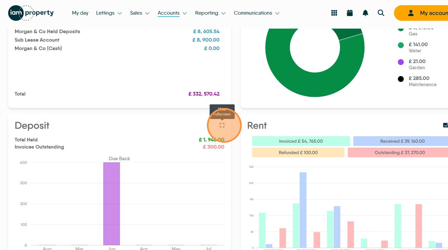Expand the Accounts dropdown menu
Viewport: 448px width, 250px height.
[x=172, y=13]
